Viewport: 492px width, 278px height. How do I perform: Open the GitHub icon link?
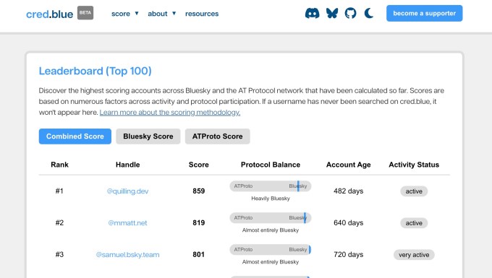tap(350, 14)
